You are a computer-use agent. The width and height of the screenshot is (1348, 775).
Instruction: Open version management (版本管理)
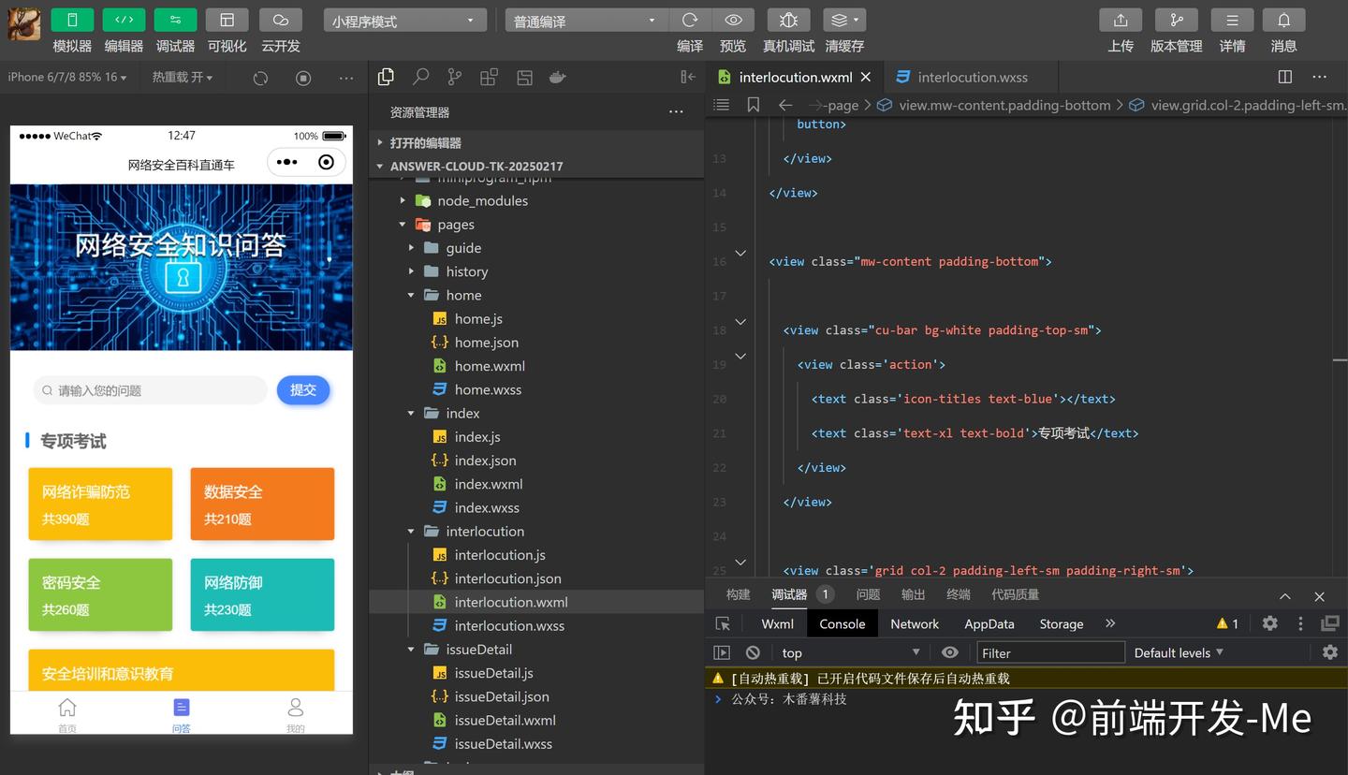click(1176, 20)
